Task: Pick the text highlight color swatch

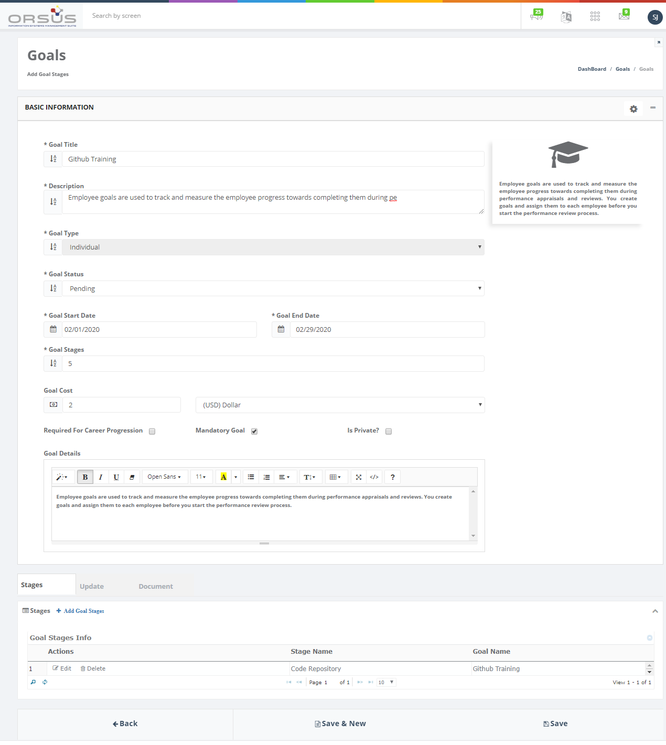Action: point(223,477)
